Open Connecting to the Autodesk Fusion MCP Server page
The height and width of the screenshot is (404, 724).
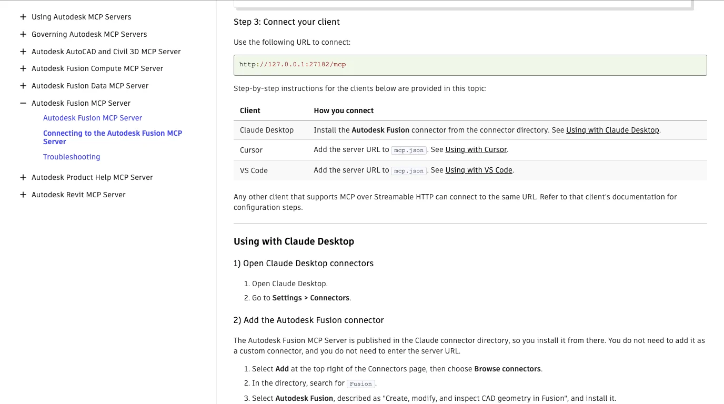[x=113, y=137]
